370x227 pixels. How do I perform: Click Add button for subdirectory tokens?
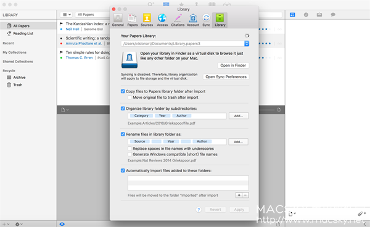tap(238, 116)
